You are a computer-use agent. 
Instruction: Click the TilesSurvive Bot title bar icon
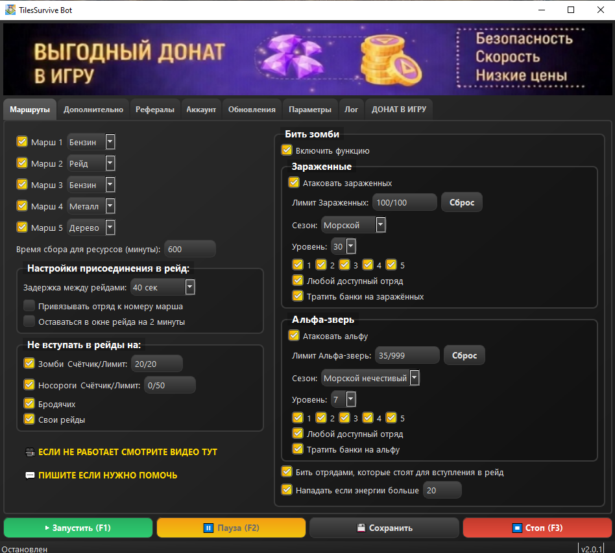click(10, 10)
